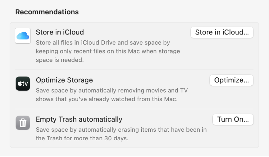Select the "Empty Trash automatically" title
269x157 pixels.
(x=79, y=119)
